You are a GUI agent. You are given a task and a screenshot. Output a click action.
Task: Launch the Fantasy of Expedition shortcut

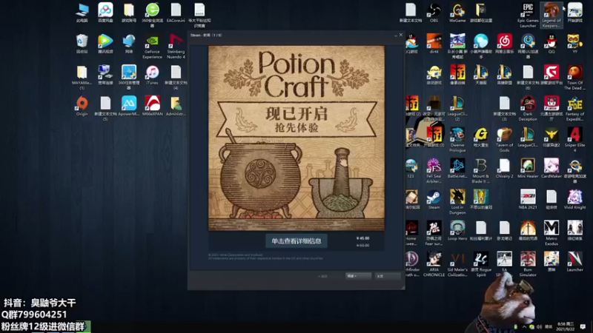tap(574, 108)
